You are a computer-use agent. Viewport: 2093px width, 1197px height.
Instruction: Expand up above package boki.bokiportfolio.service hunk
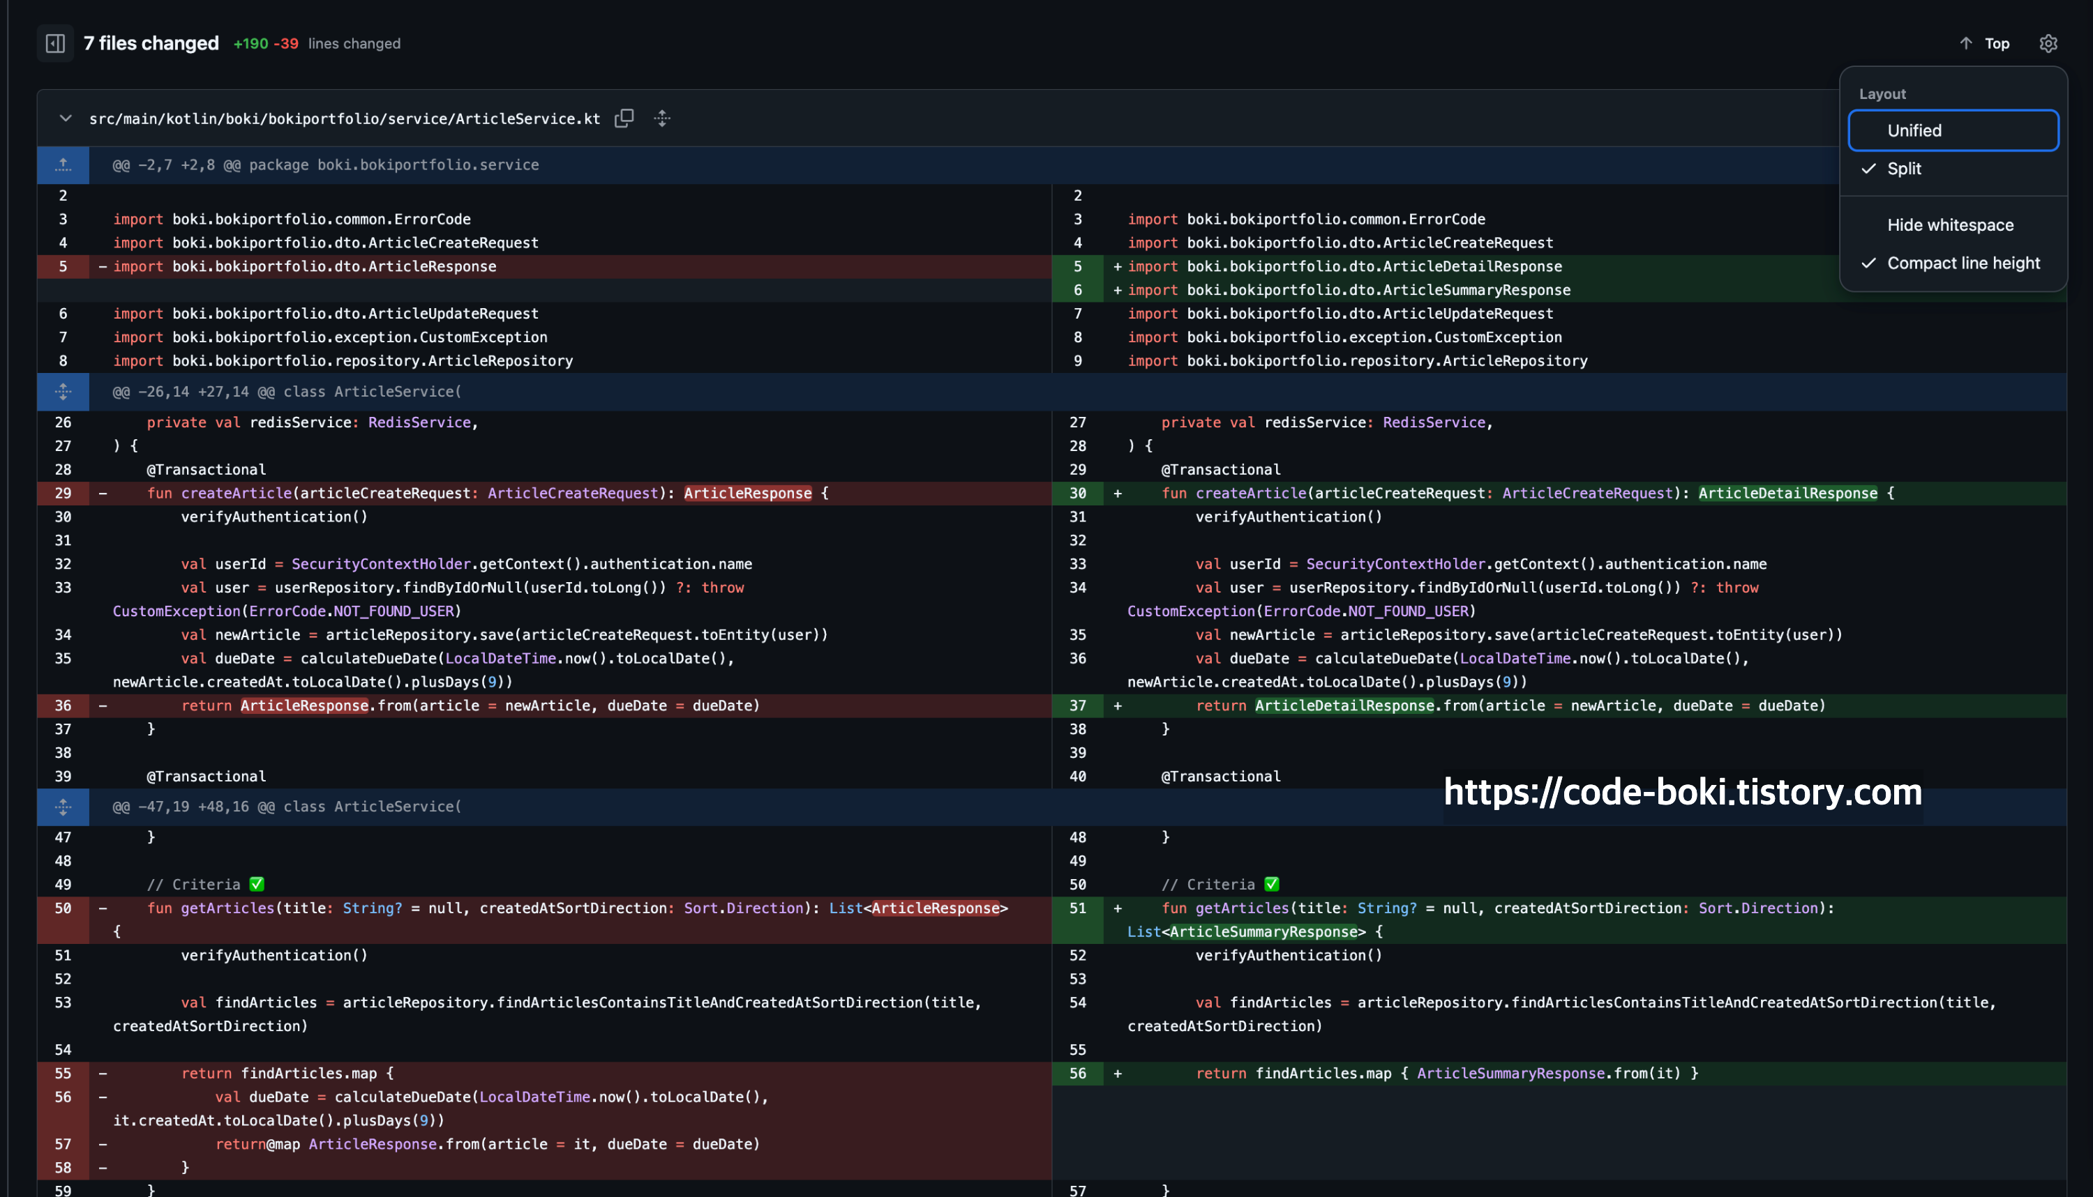pos(63,165)
